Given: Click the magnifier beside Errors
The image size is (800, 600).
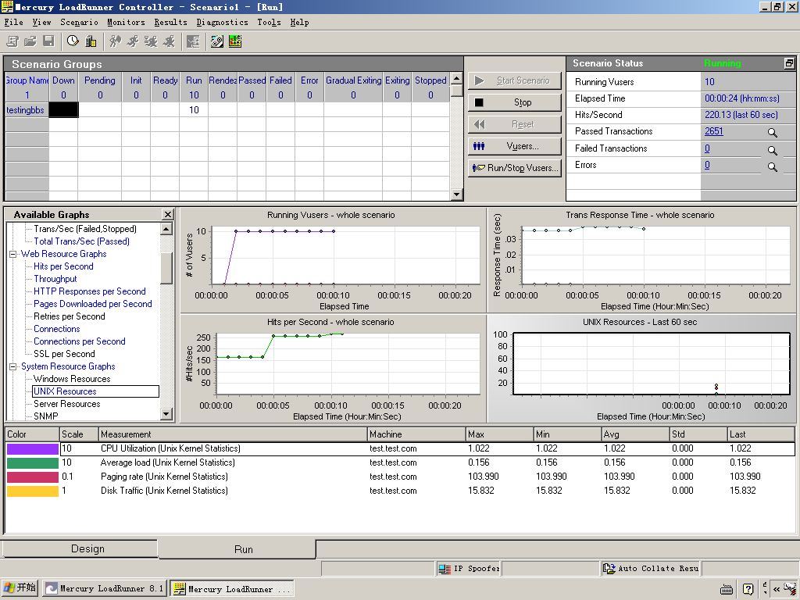Looking at the screenshot, I should [x=772, y=166].
